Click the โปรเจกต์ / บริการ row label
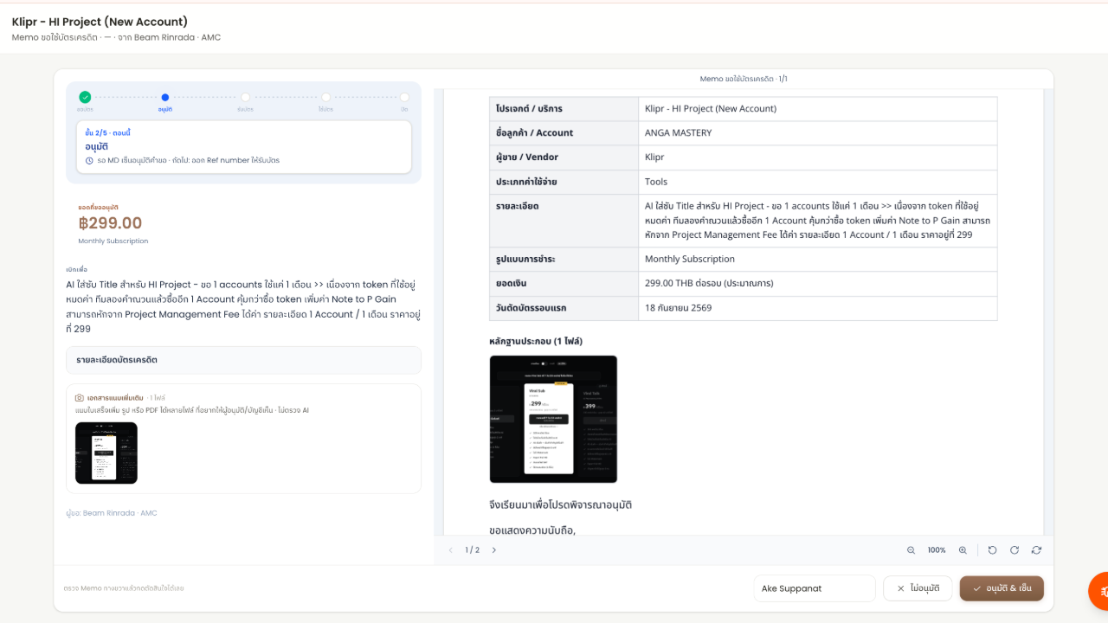This screenshot has height=623, width=1108. coord(529,109)
